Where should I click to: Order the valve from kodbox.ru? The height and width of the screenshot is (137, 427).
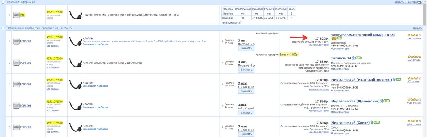[x=246, y=48]
